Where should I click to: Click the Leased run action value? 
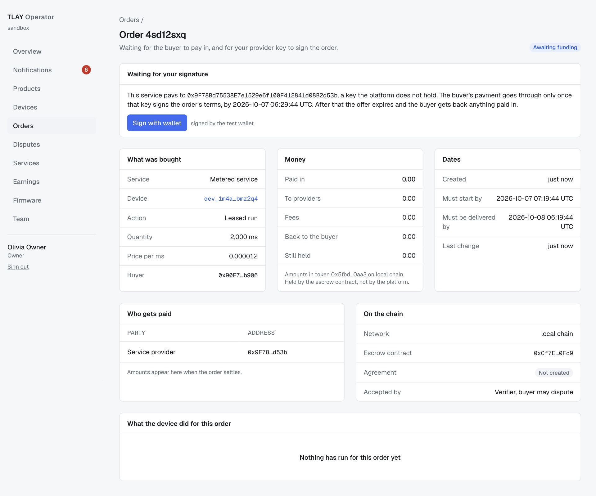(241, 218)
